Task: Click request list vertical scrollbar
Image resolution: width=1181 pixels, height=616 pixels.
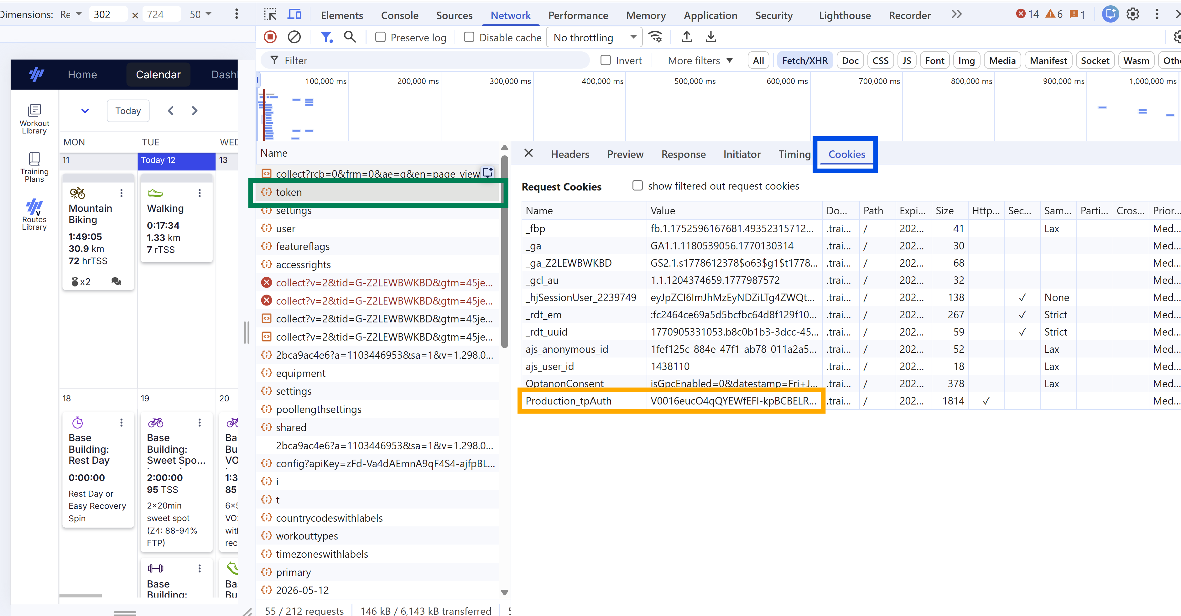Action: click(x=504, y=251)
